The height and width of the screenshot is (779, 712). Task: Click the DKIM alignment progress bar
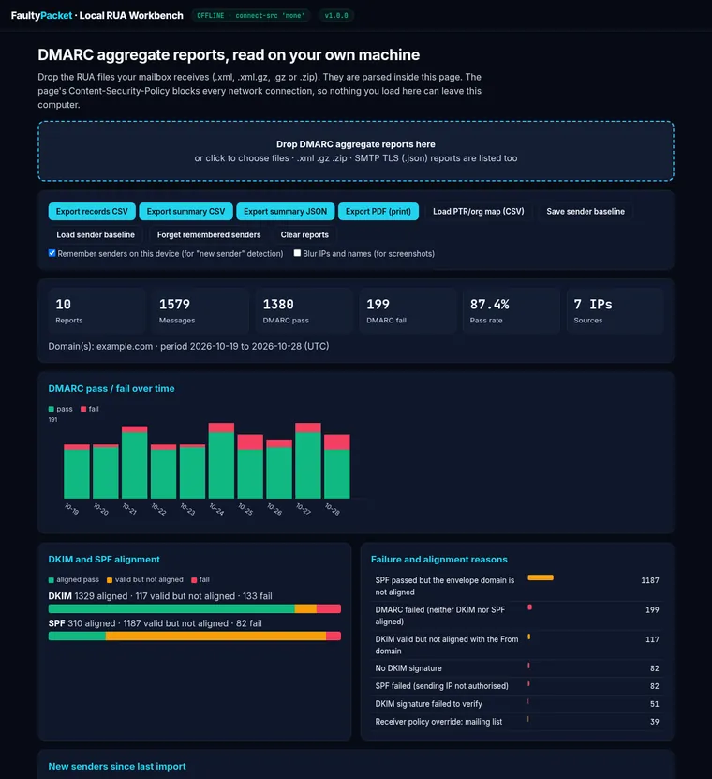(x=195, y=608)
